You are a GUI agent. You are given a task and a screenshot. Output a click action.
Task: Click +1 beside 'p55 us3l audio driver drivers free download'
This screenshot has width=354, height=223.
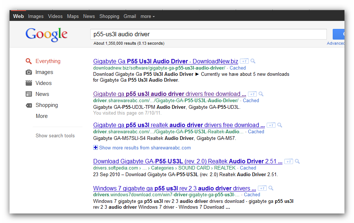point(252,94)
